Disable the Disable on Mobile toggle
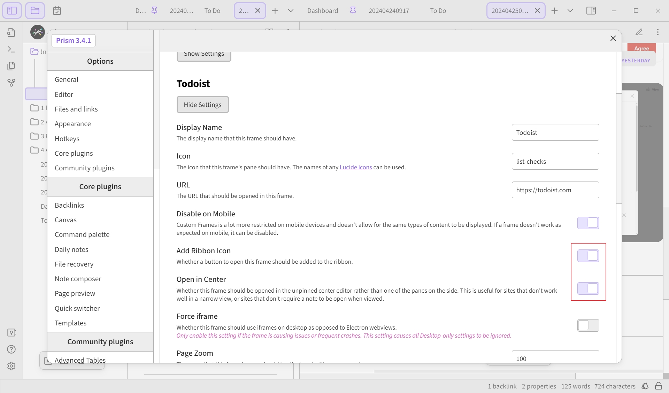The image size is (669, 393). pyautogui.click(x=588, y=223)
